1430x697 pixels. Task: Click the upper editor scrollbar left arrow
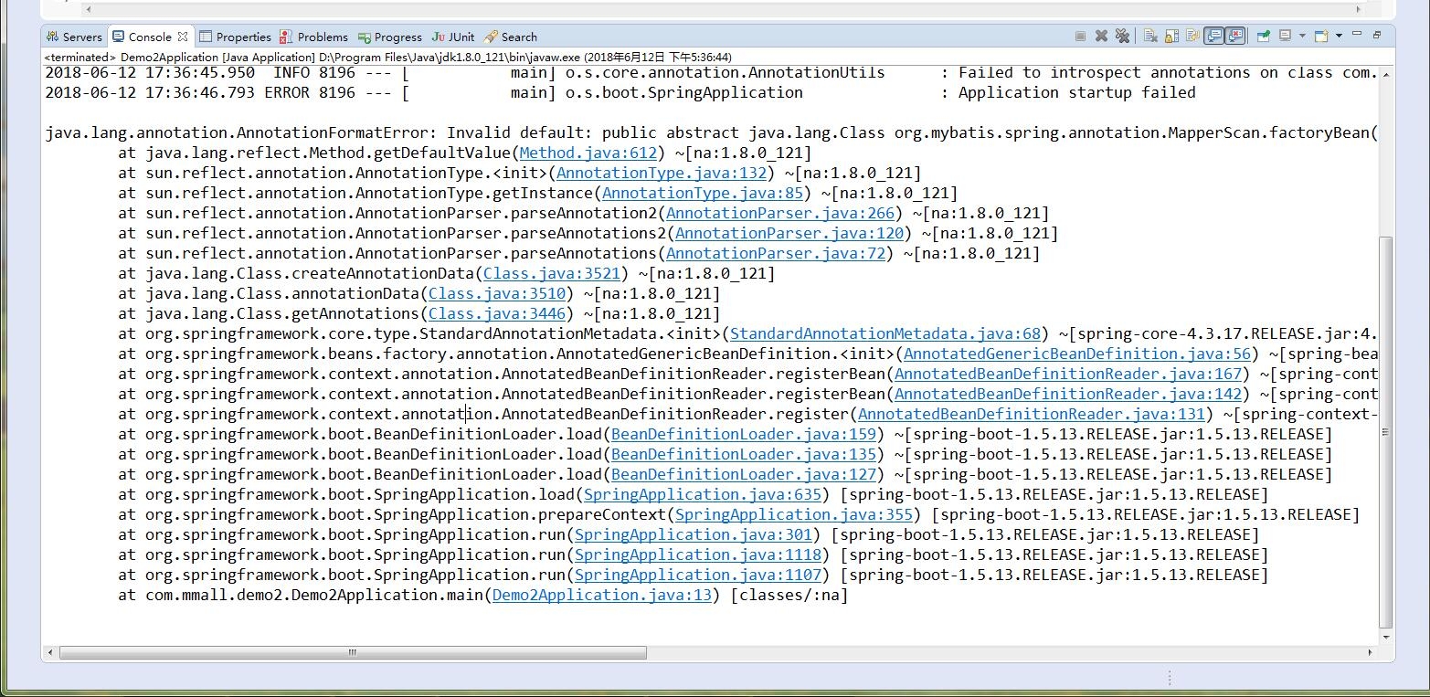88,9
